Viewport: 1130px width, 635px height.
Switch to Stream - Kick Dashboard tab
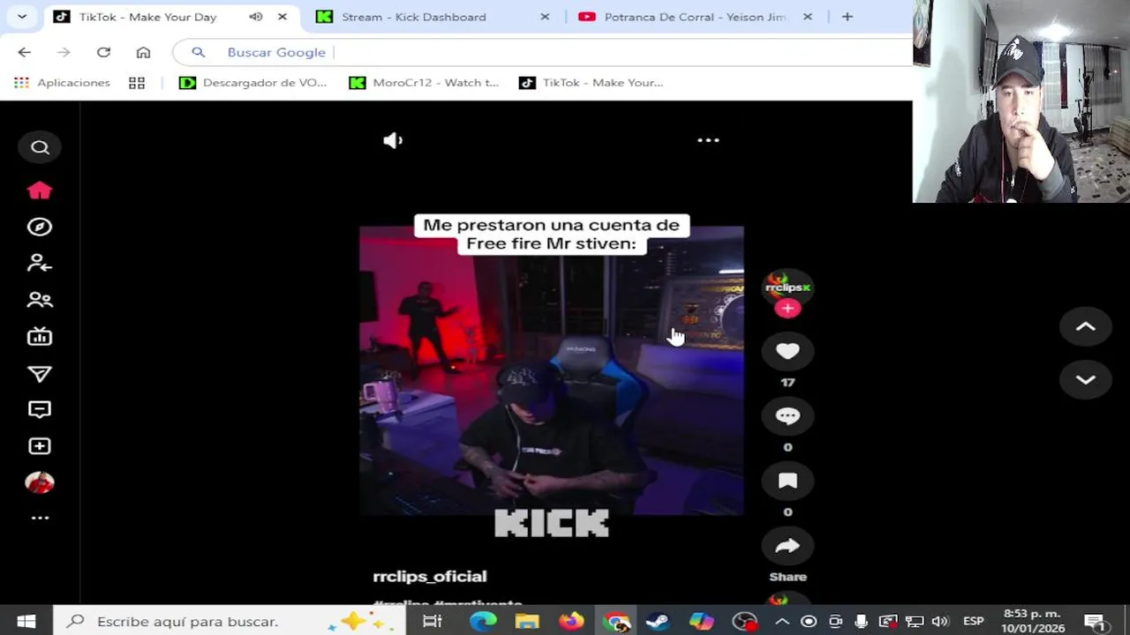click(414, 17)
